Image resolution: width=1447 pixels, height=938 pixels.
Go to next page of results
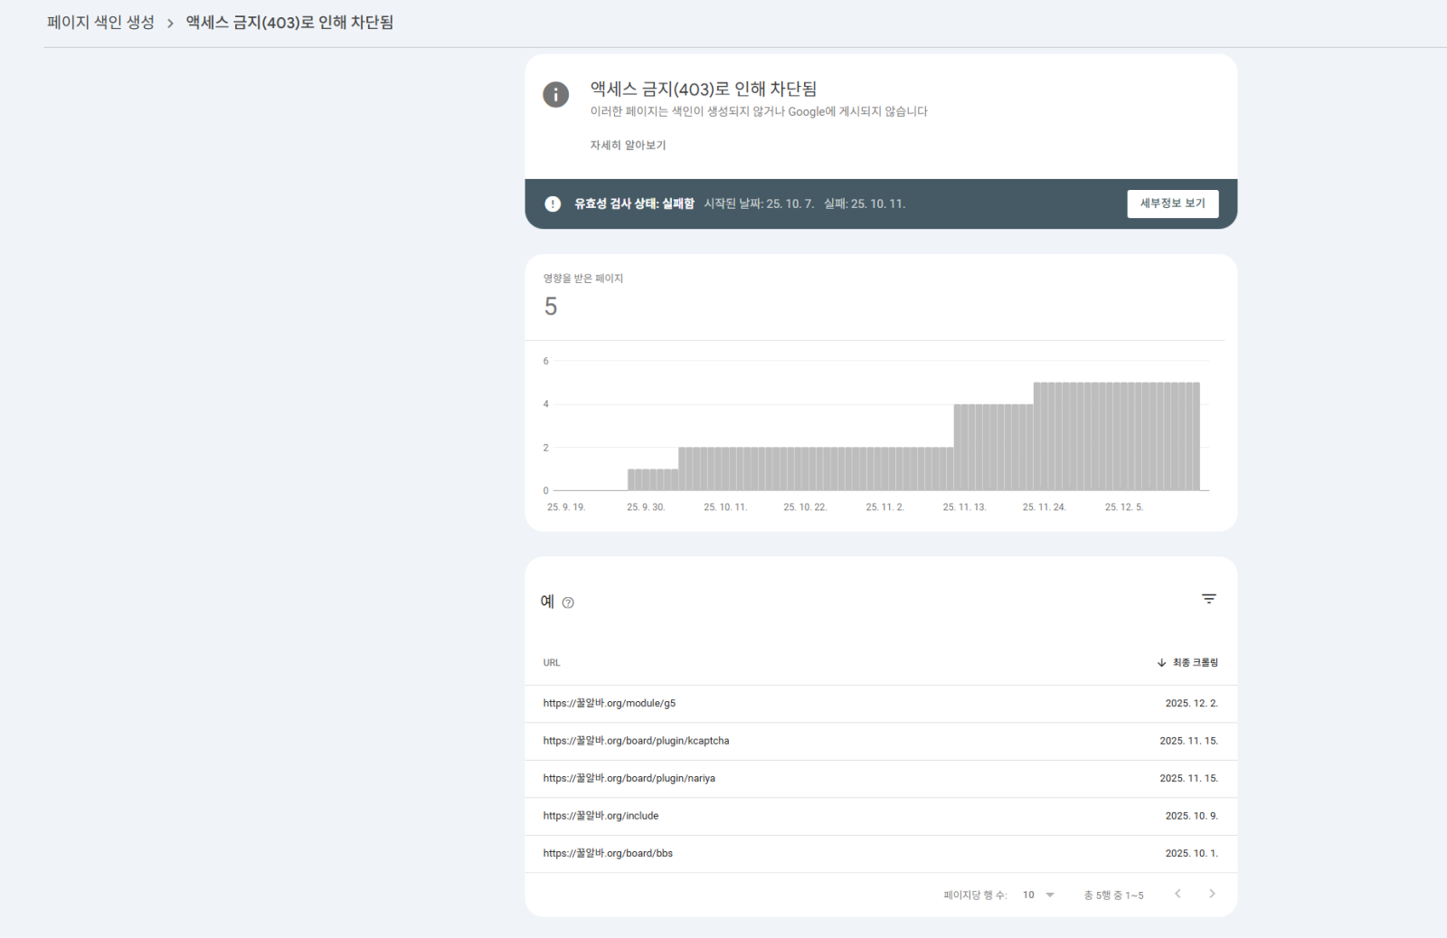(x=1212, y=894)
